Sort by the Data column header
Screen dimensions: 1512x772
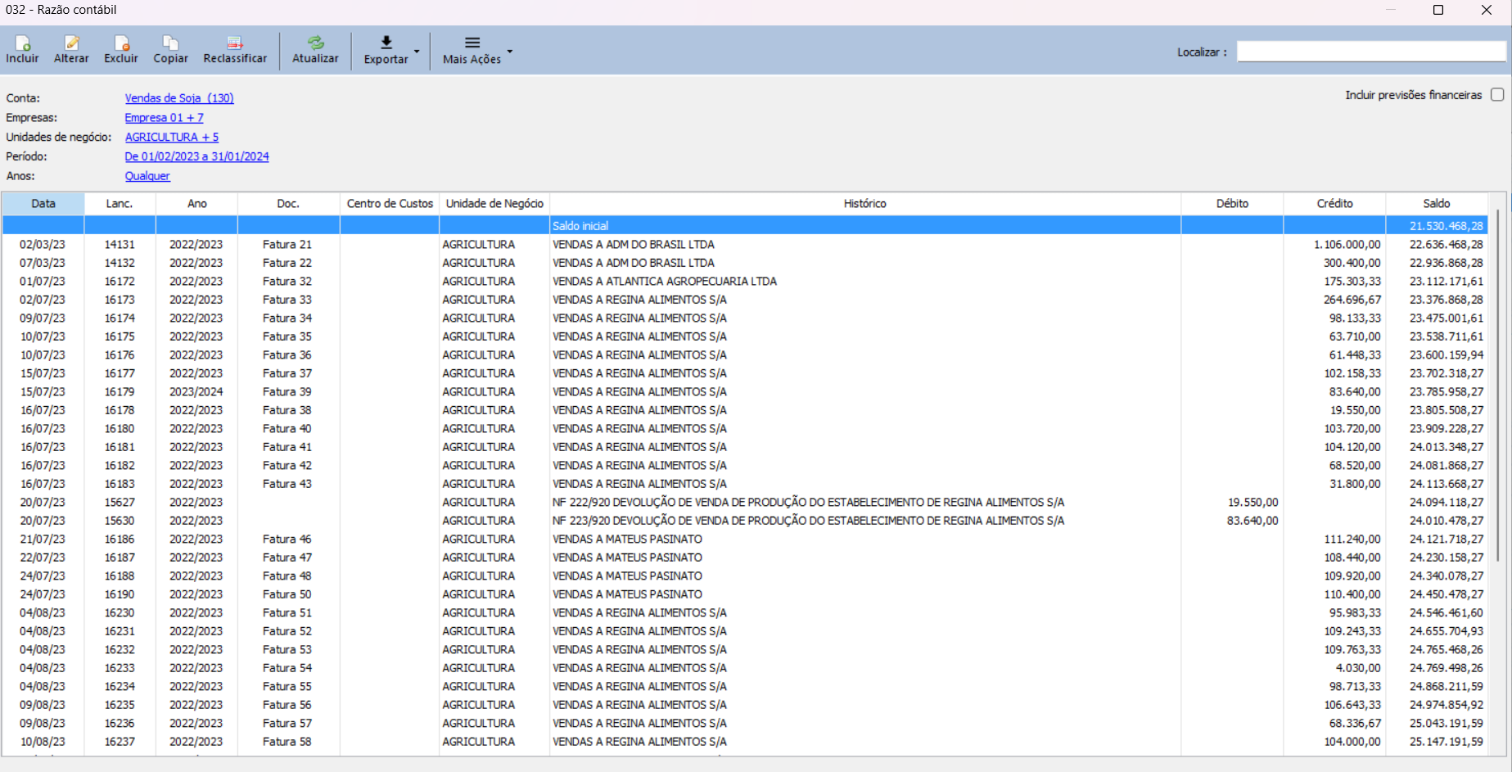(43, 204)
